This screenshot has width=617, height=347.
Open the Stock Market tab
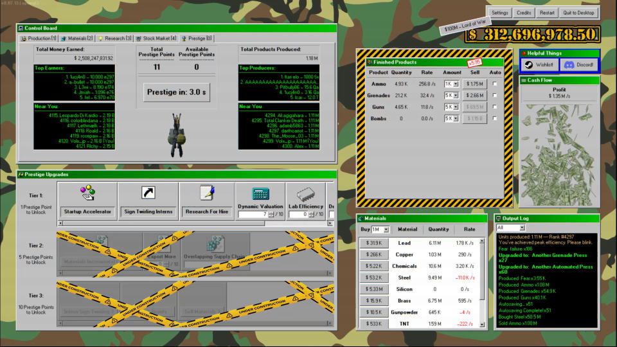[156, 38]
